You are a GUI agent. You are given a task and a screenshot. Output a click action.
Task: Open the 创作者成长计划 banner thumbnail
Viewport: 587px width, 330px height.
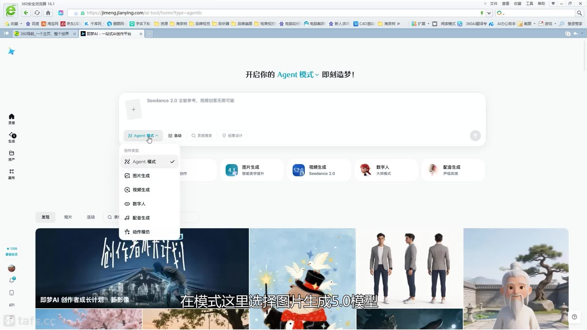tap(142, 268)
